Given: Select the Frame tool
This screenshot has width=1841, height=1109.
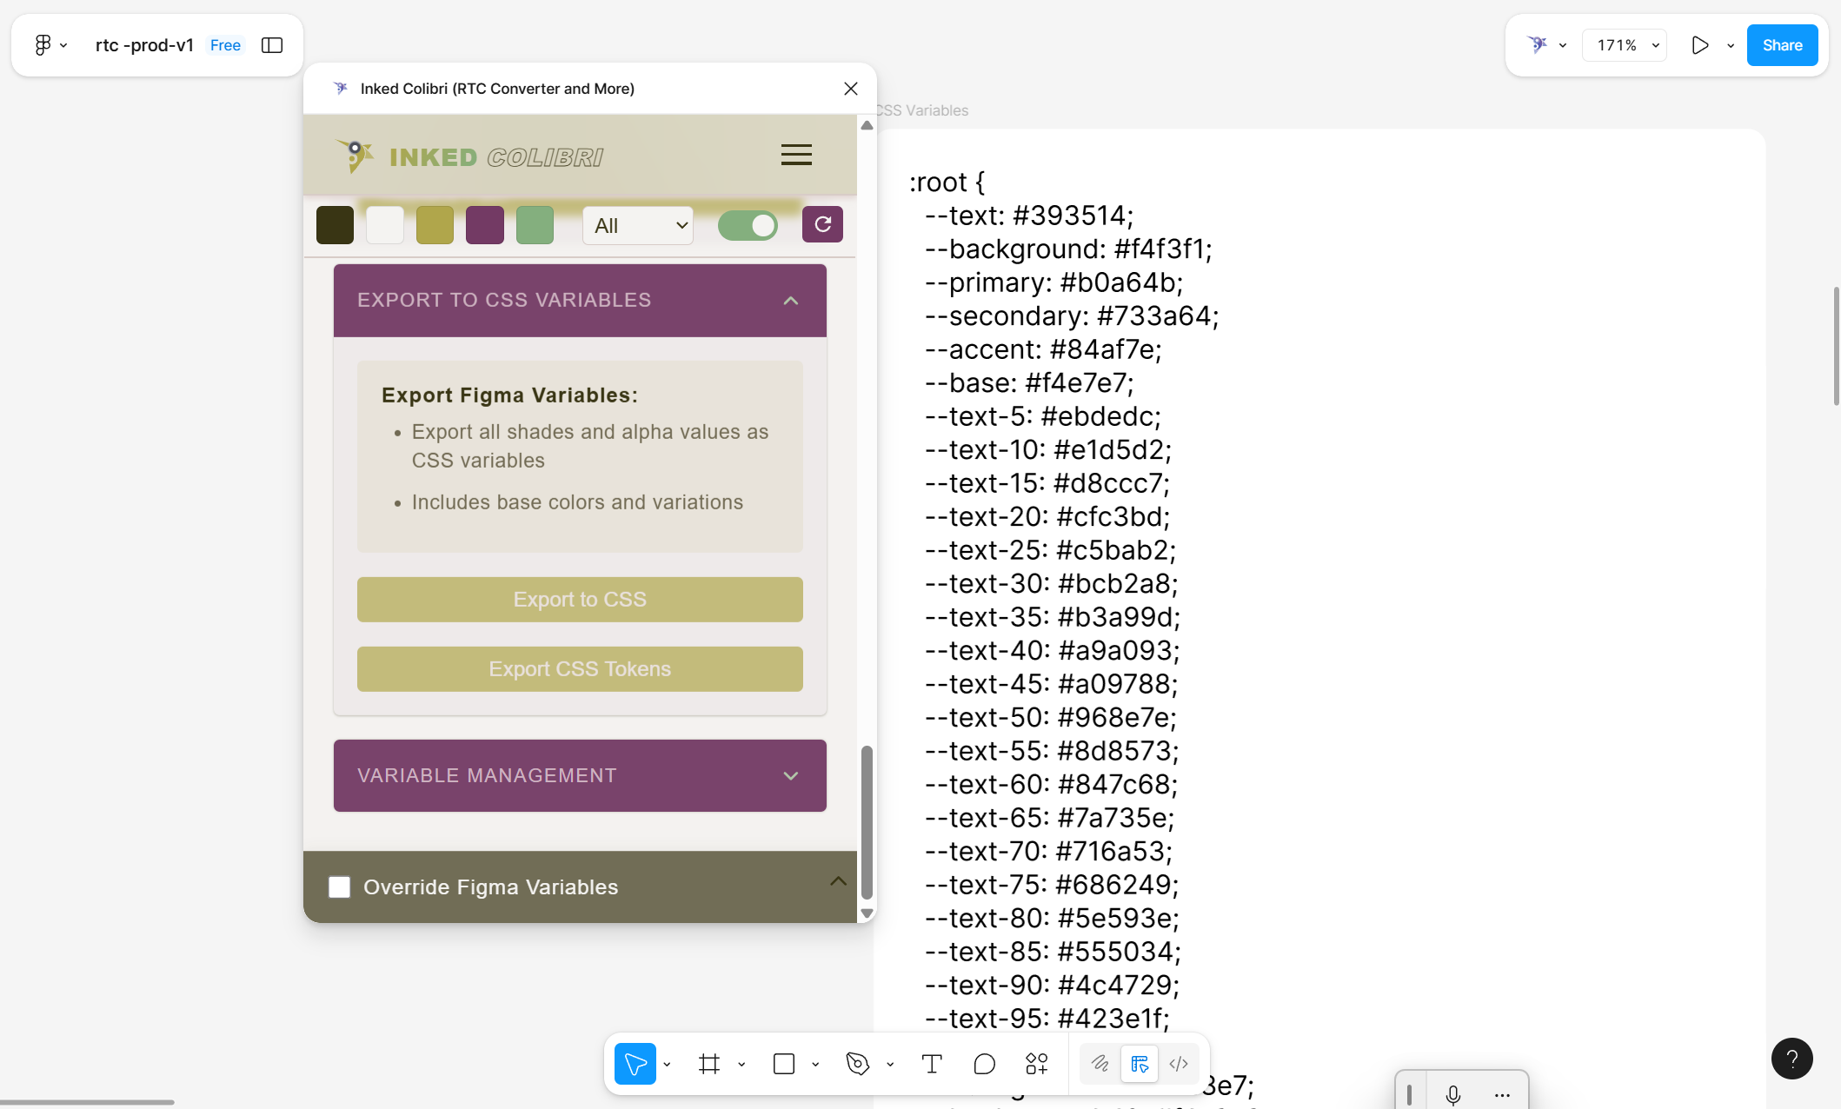Looking at the screenshot, I should [709, 1063].
